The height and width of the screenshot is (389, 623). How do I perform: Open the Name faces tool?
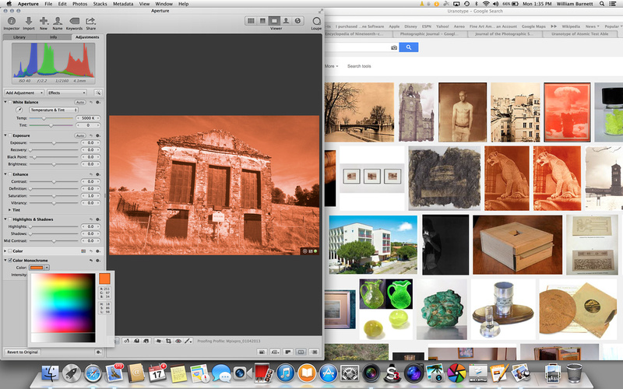[58, 21]
